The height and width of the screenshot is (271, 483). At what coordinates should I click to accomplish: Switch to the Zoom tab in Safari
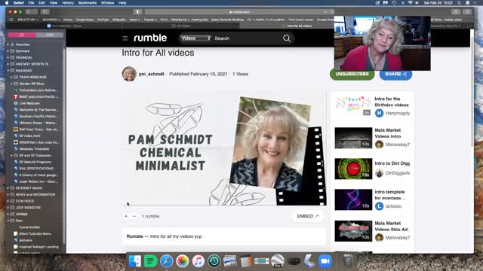coord(65,26)
